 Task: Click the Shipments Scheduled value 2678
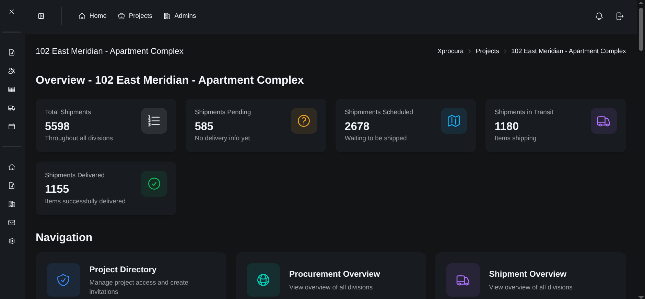point(357,126)
